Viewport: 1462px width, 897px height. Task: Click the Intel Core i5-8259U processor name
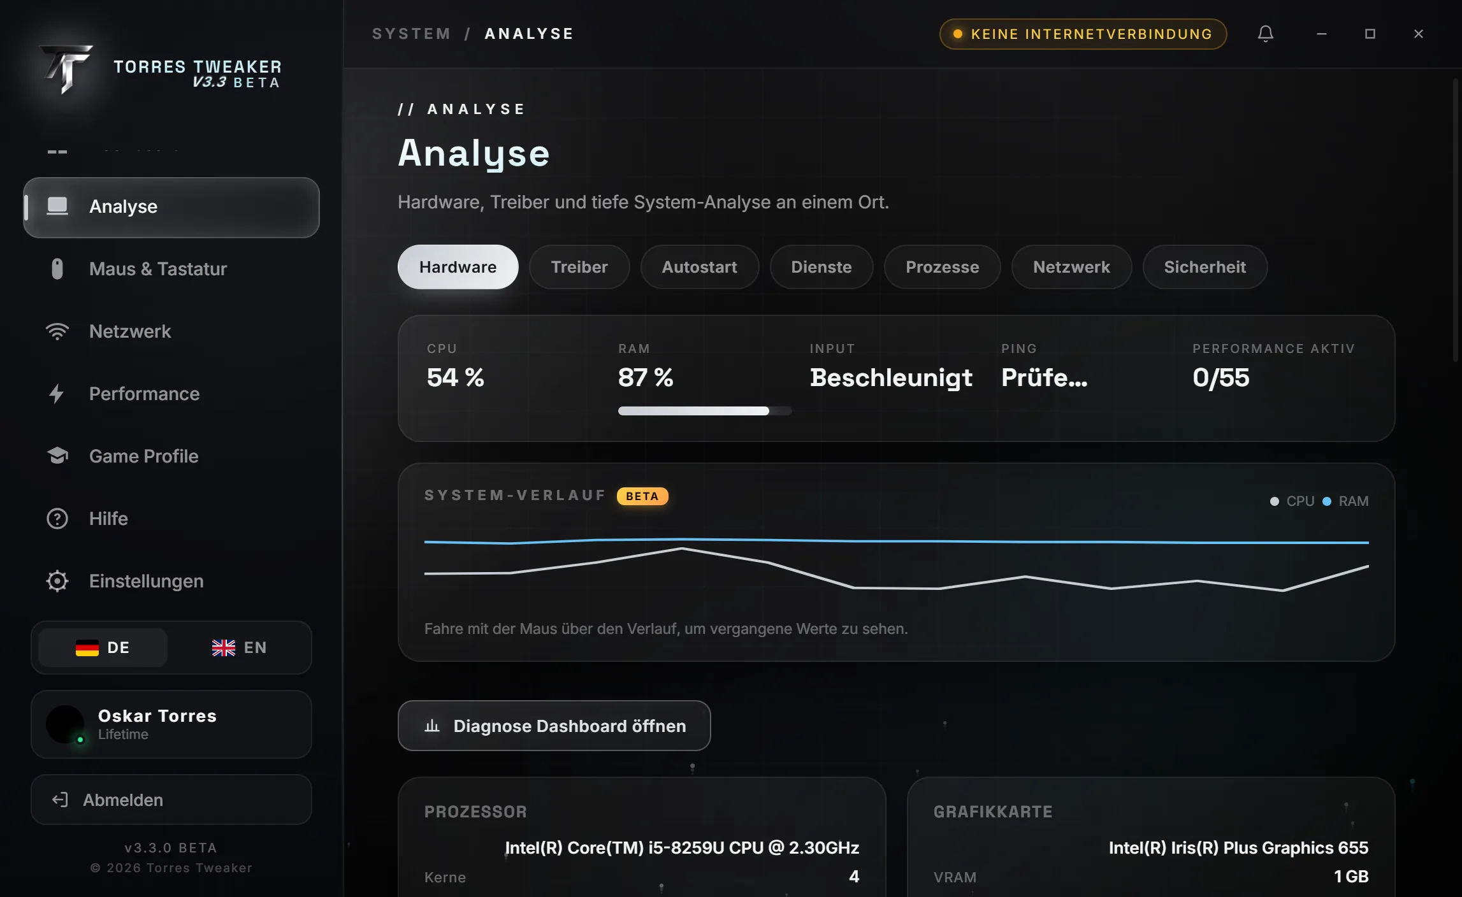click(682, 848)
